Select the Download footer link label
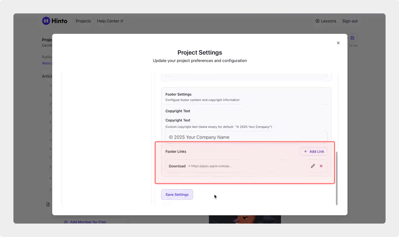 click(177, 166)
